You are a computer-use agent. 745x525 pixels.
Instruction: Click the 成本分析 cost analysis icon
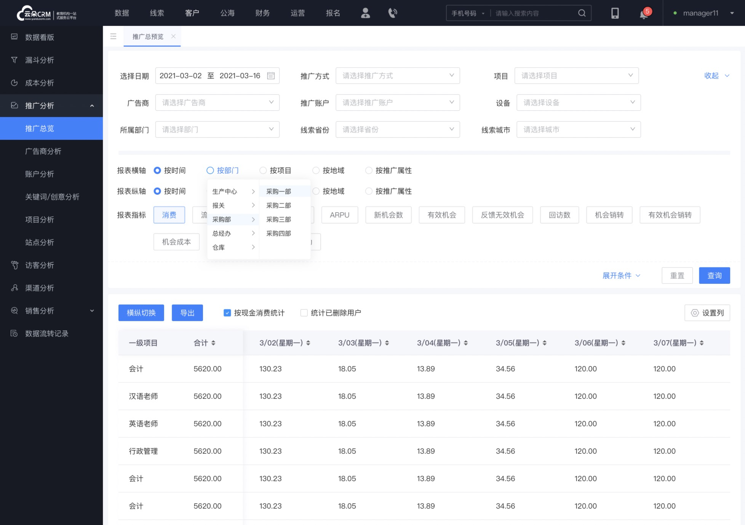tap(15, 82)
